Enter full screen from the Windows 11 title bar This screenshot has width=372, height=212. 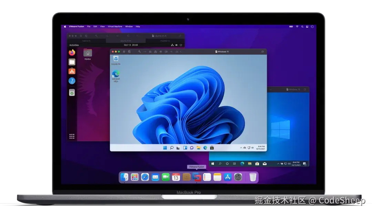262,52
